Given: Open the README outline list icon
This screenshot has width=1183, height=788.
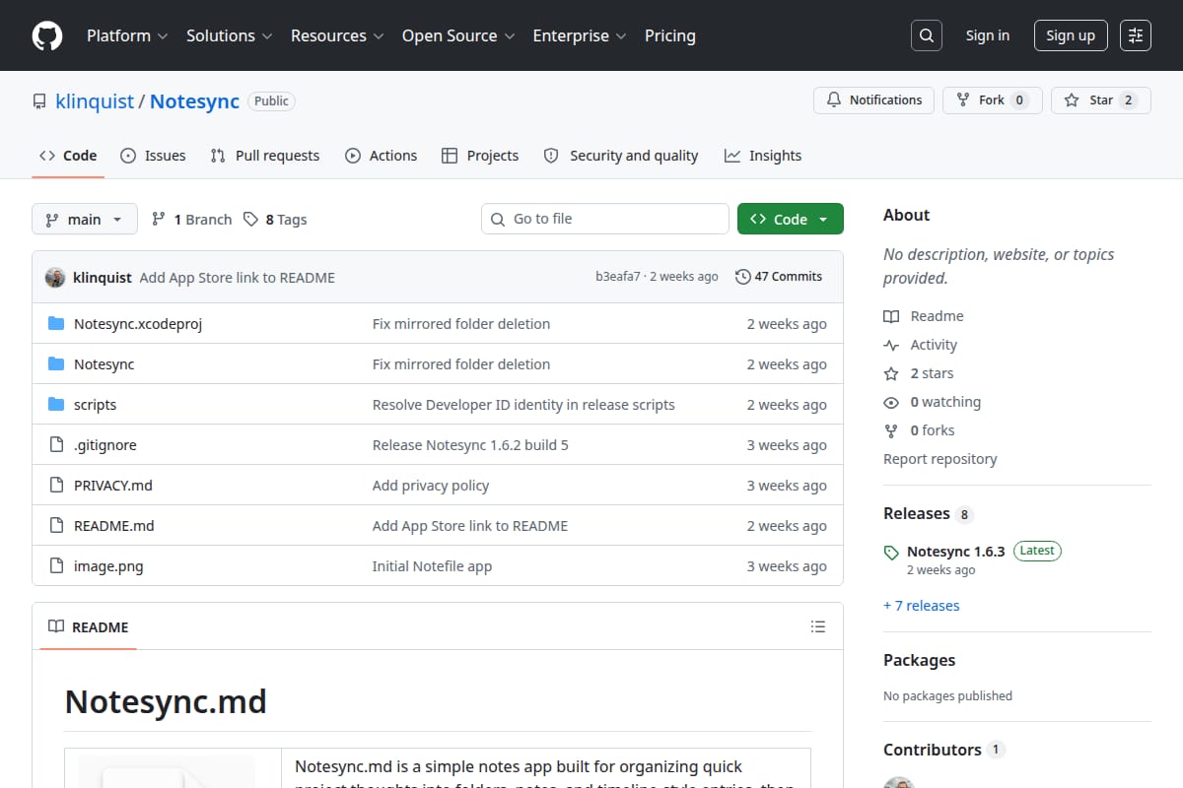Looking at the screenshot, I should [x=817, y=626].
